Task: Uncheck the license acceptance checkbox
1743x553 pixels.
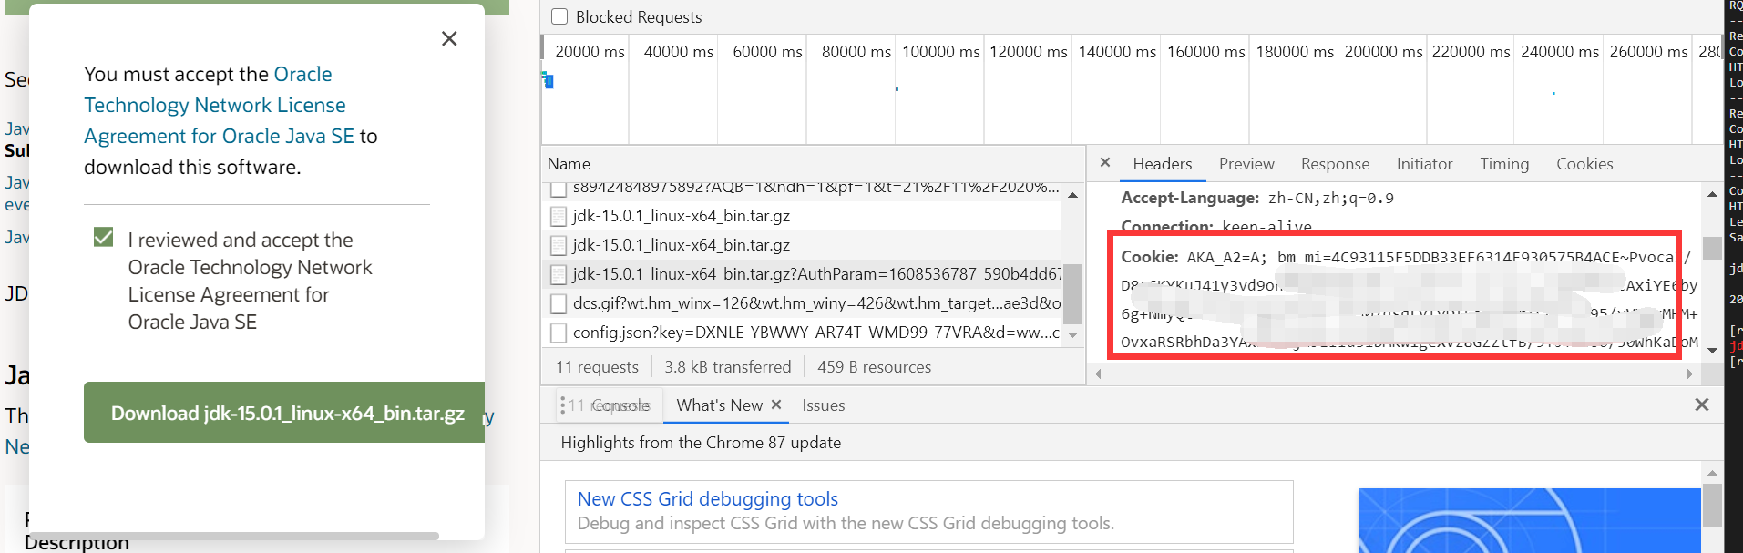Action: point(104,237)
